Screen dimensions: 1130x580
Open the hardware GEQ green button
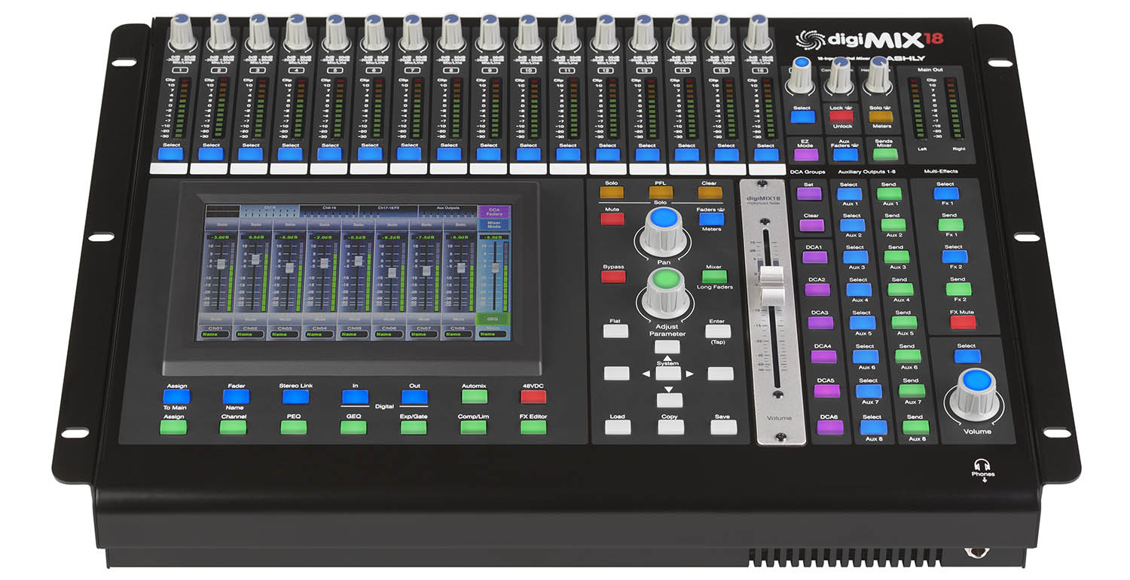353,427
